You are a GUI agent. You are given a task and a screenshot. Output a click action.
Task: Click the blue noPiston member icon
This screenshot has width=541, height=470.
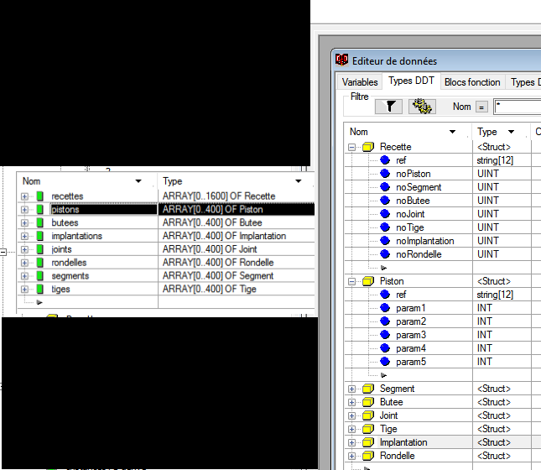(x=385, y=174)
